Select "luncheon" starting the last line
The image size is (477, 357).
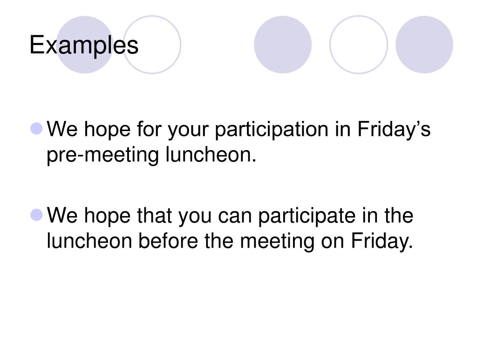[89, 241]
